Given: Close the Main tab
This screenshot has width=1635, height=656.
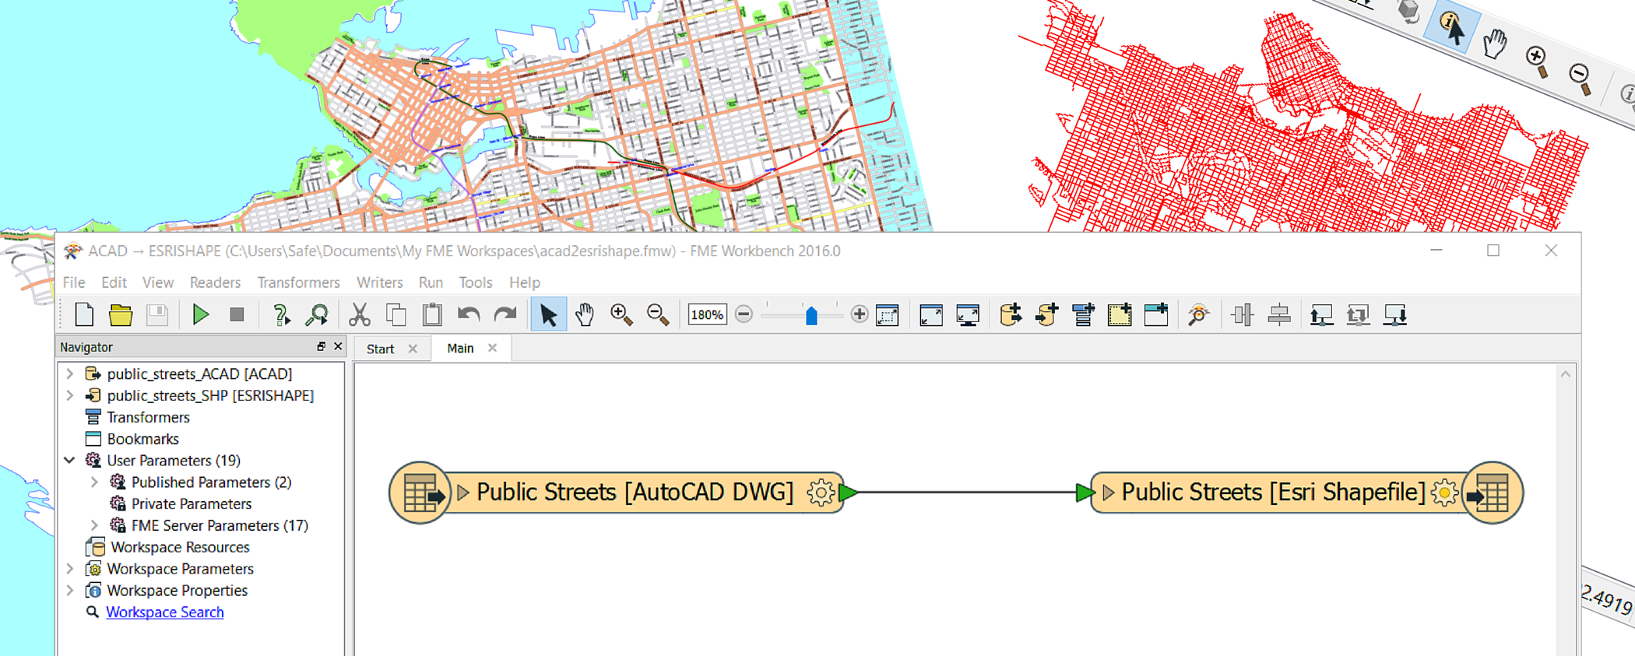Looking at the screenshot, I should tap(493, 348).
